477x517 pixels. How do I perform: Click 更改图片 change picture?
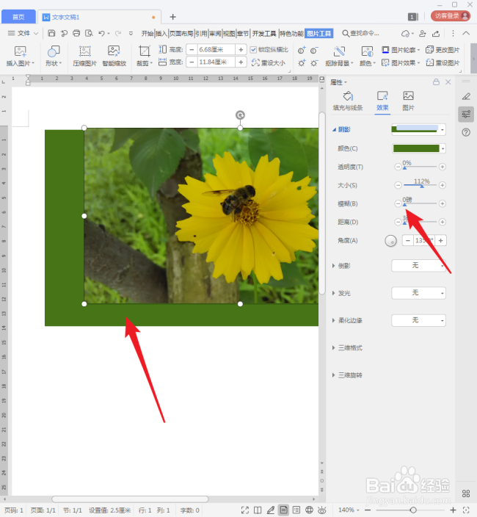[443, 50]
